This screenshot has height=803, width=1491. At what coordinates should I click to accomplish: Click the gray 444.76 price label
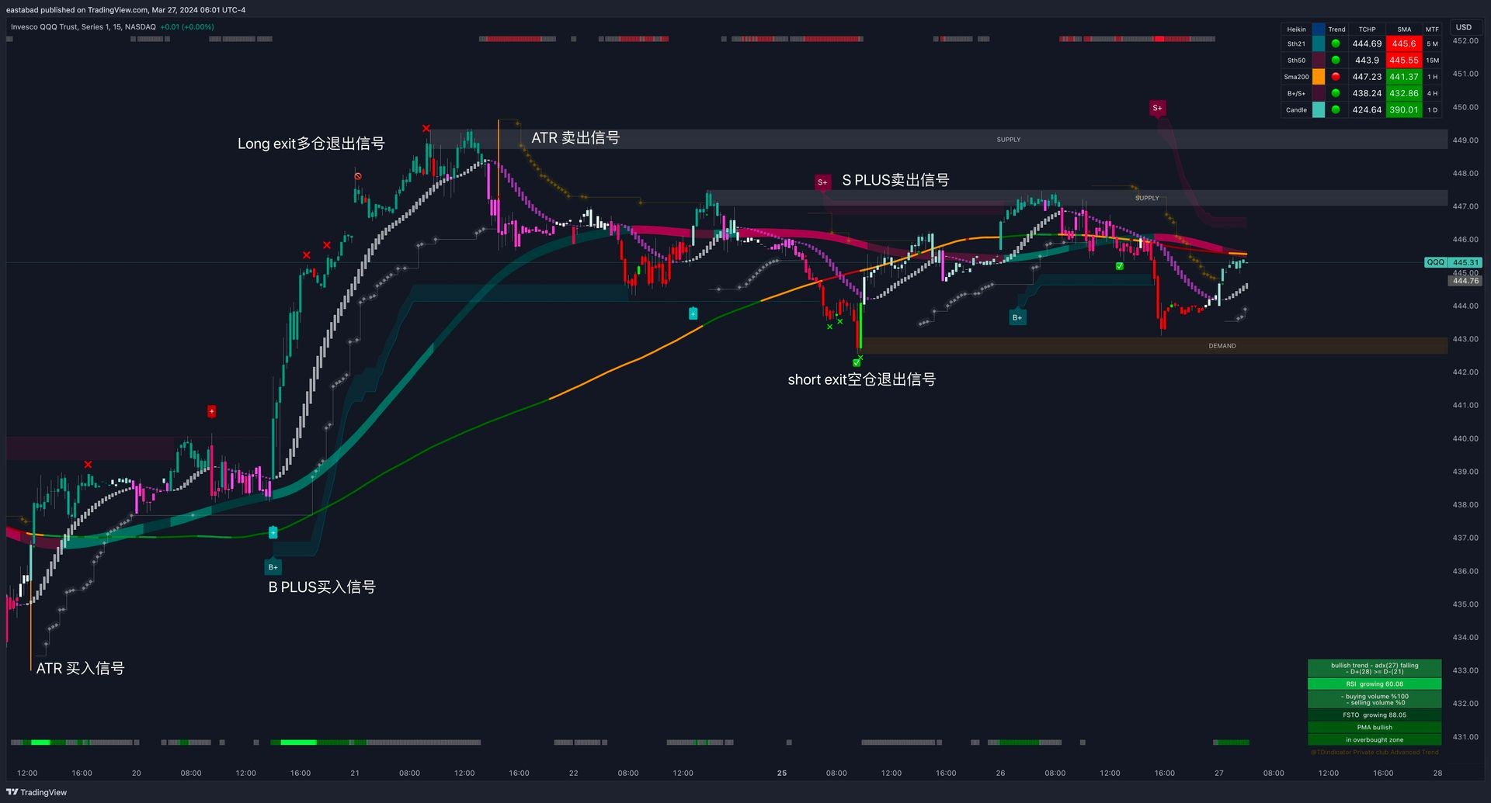tap(1465, 281)
